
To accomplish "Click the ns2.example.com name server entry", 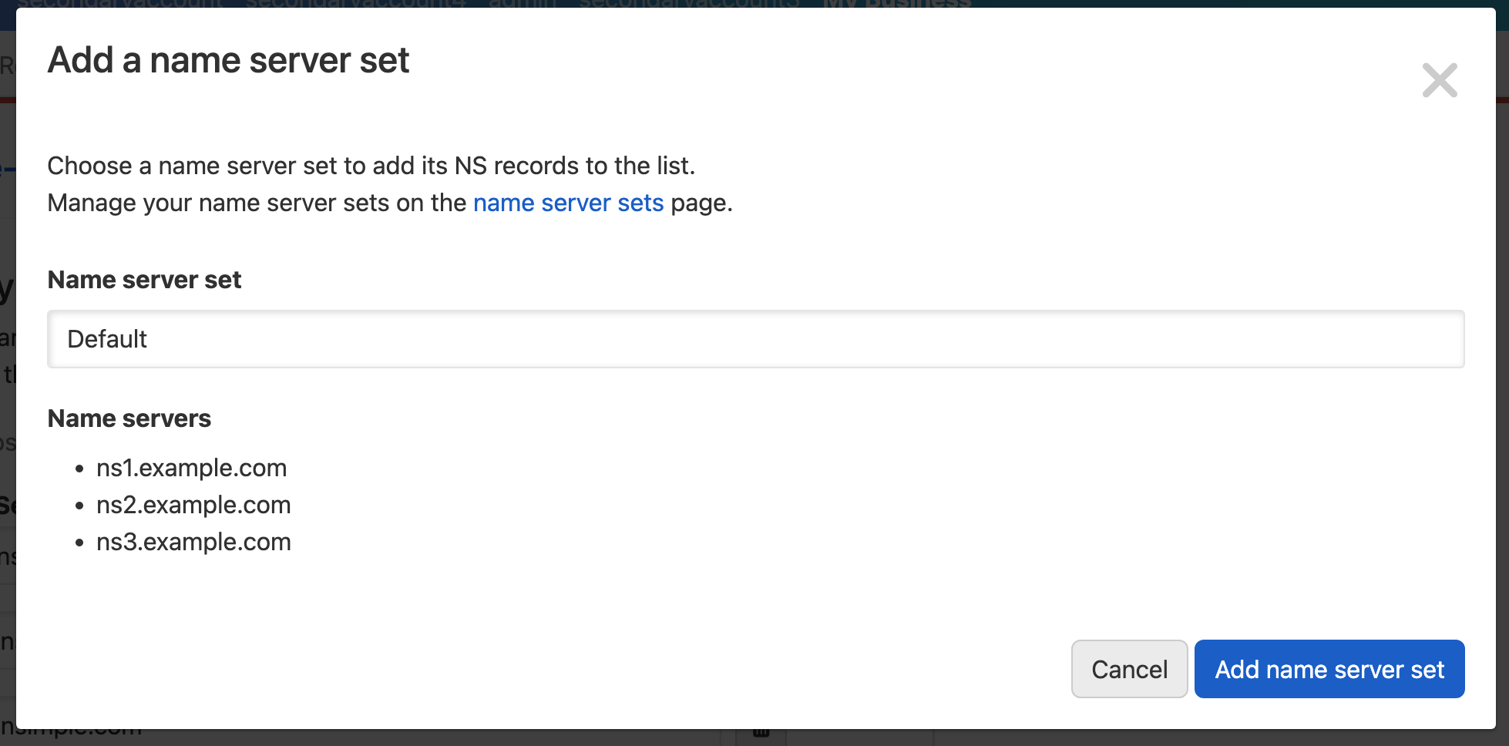I will pyautogui.click(x=193, y=505).
